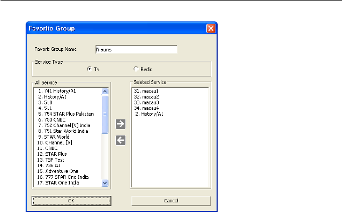342x212 pixels.
Task: Click the Cancel button
Action: click(x=171, y=201)
